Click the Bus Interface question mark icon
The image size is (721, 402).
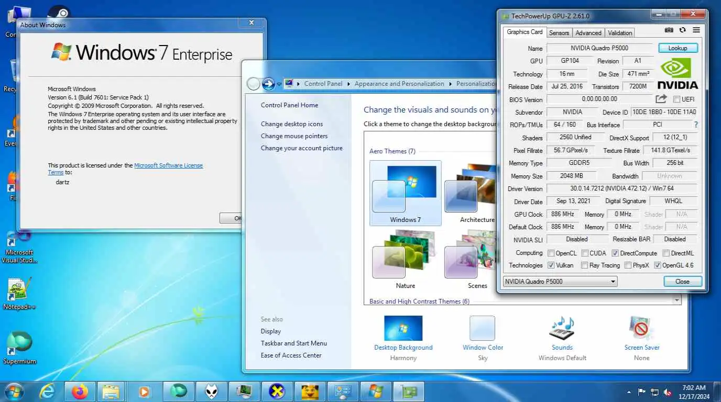point(696,125)
